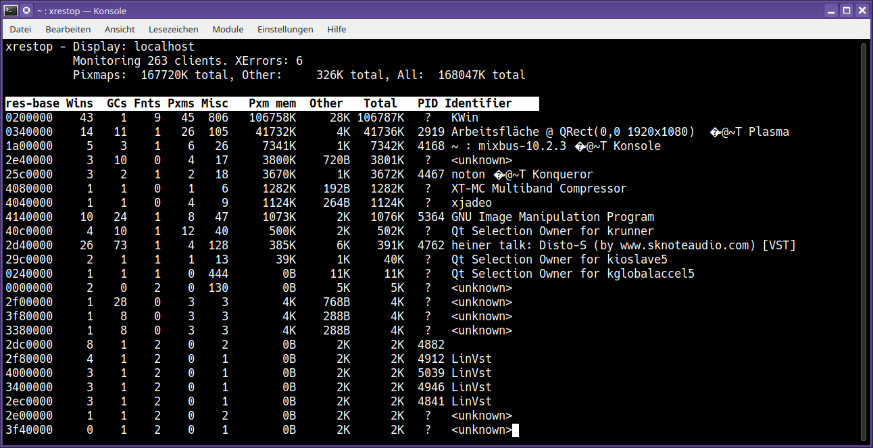The image size is (873, 448).
Task: Click the noton Konqueror entry
Action: coord(522,174)
